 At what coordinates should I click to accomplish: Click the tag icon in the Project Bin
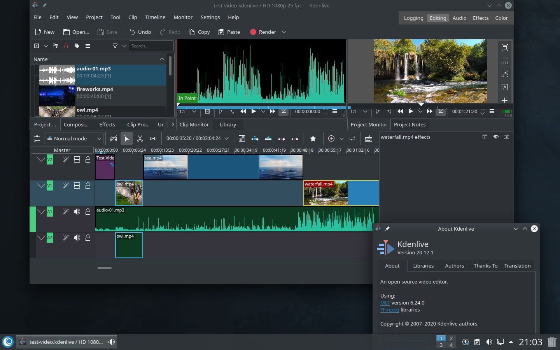pyautogui.click(x=77, y=46)
